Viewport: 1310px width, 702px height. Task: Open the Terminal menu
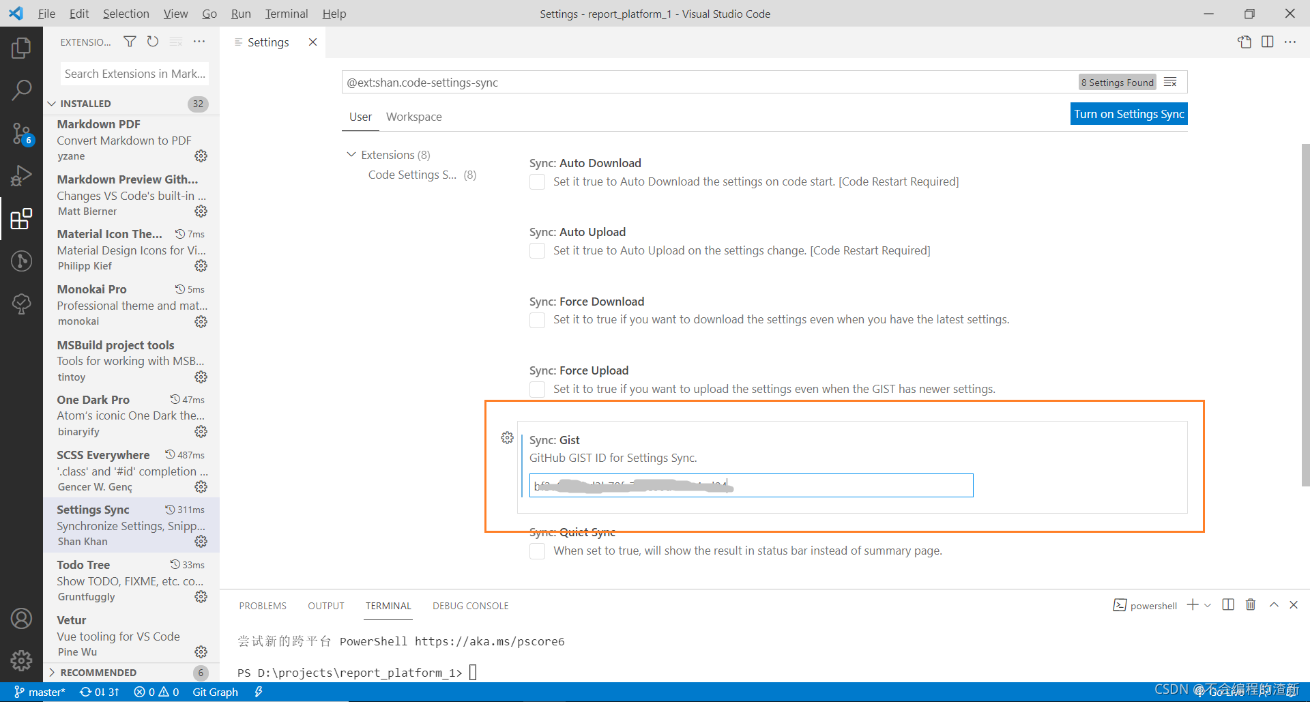(287, 14)
